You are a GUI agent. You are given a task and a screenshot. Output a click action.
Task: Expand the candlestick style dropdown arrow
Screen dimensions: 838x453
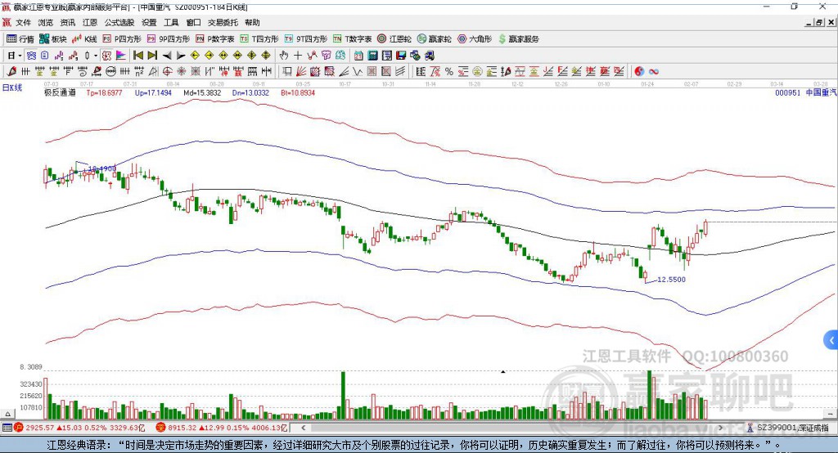point(96,55)
